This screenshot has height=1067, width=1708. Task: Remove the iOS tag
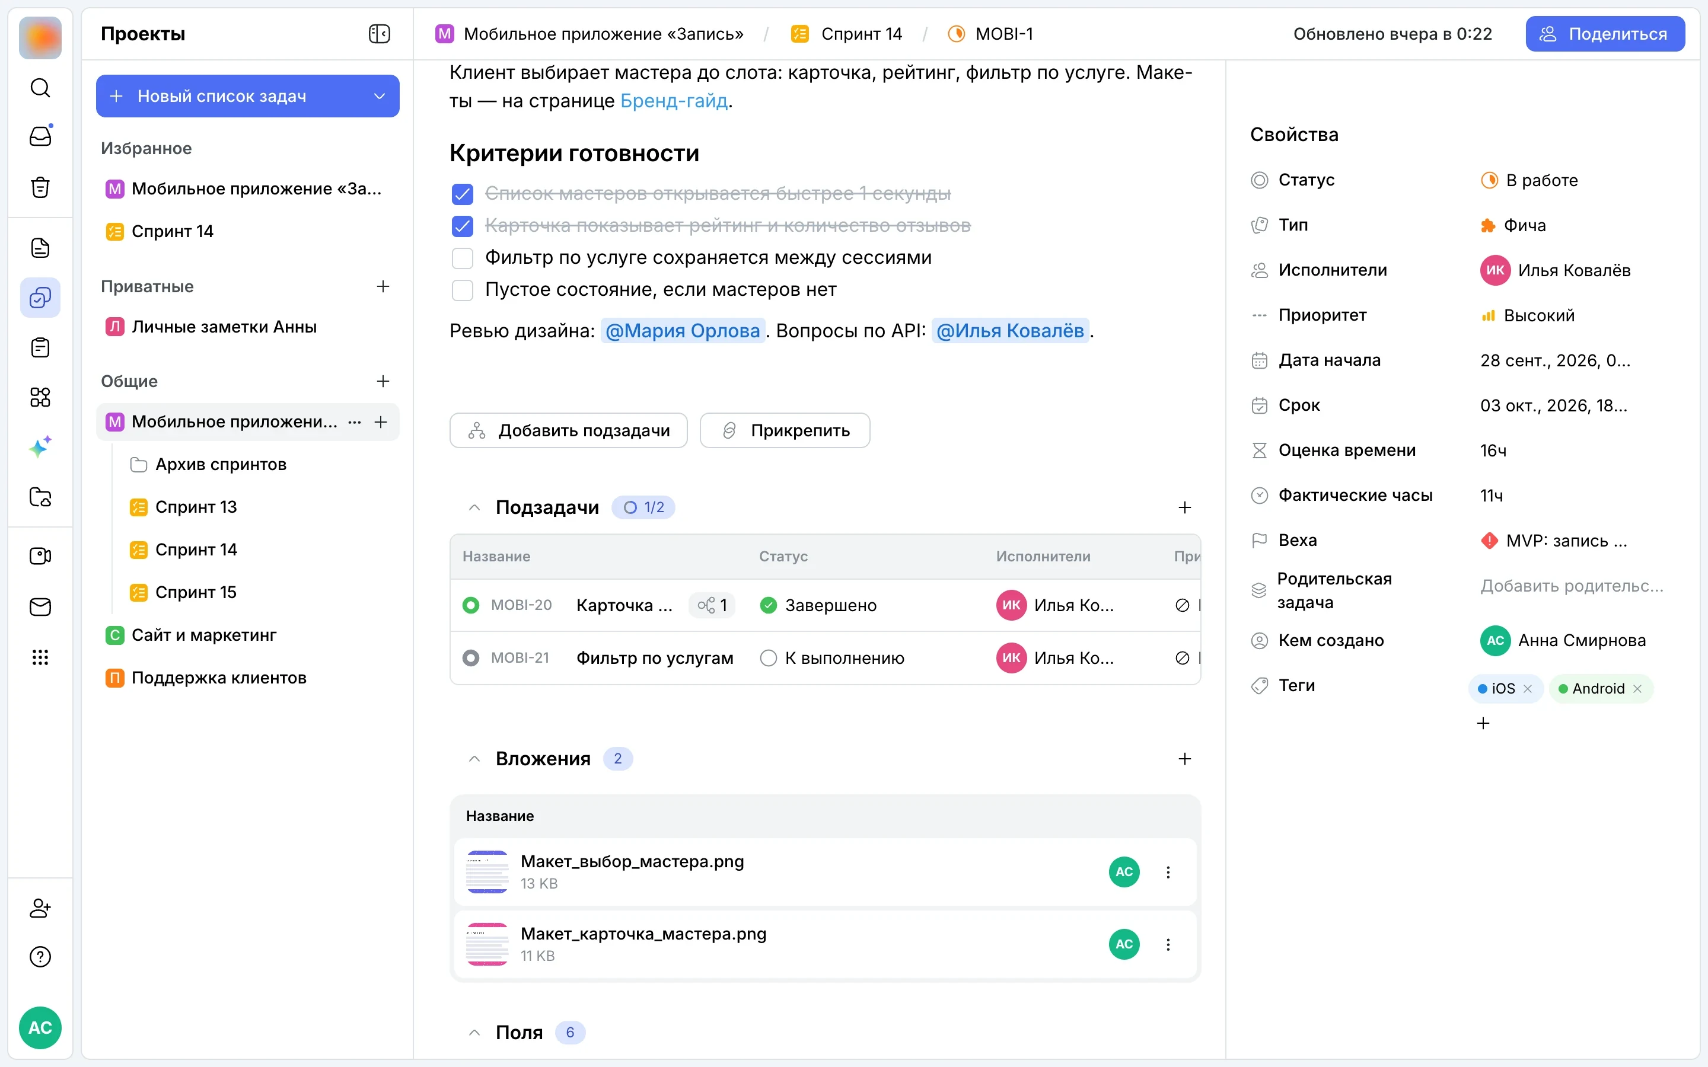[x=1527, y=689]
